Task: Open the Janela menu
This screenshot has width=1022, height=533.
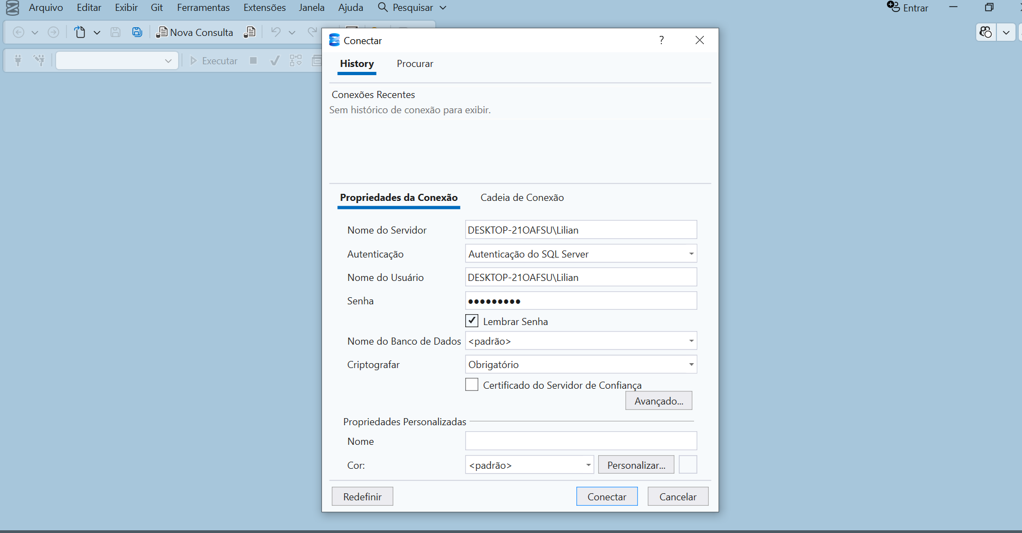Action: click(312, 8)
